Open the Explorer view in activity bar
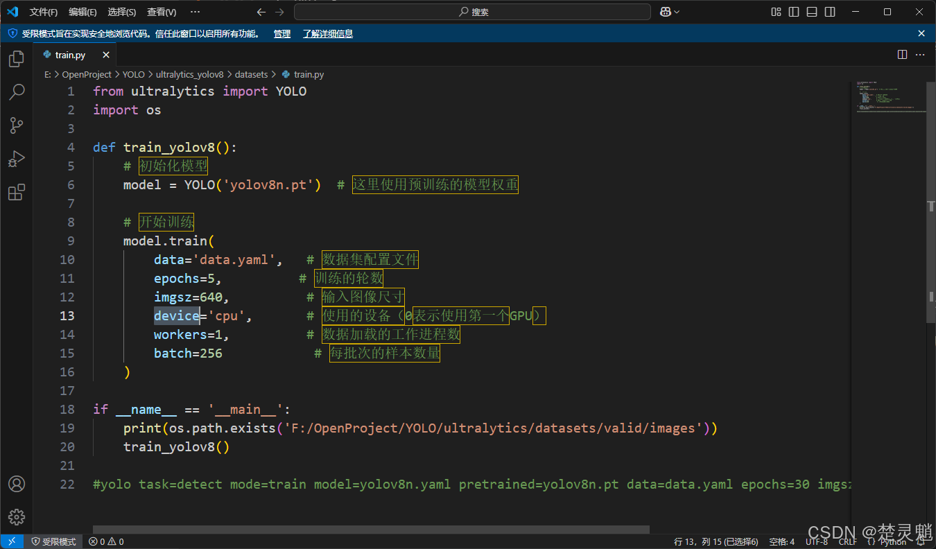Image resolution: width=936 pixels, height=549 pixels. (17, 59)
